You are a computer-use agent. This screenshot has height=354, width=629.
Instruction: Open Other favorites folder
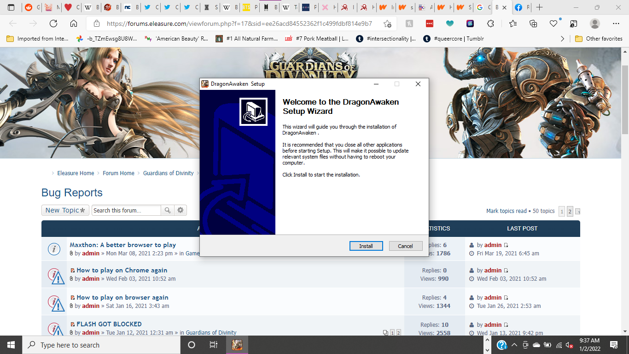[599, 39]
